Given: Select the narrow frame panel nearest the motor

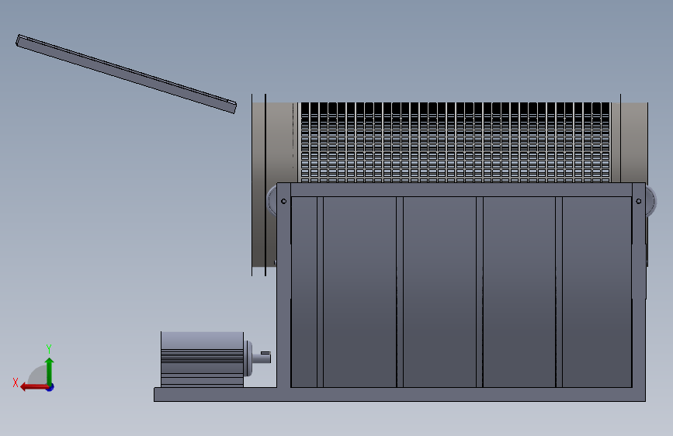Looking at the screenshot, I should [304, 292].
